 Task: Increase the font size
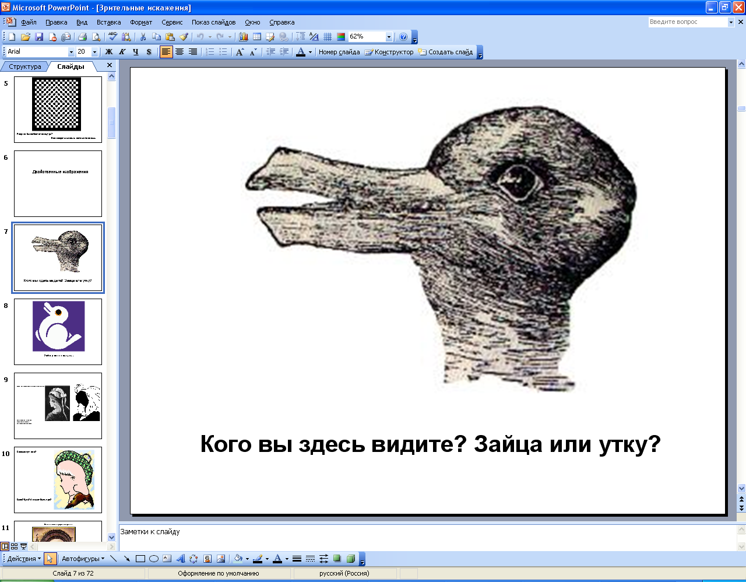click(x=240, y=52)
